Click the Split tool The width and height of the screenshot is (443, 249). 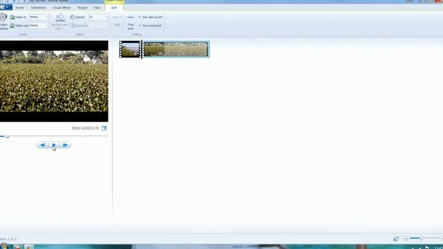pos(117,21)
